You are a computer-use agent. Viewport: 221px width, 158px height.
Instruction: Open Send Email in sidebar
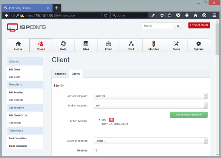coord(25,123)
